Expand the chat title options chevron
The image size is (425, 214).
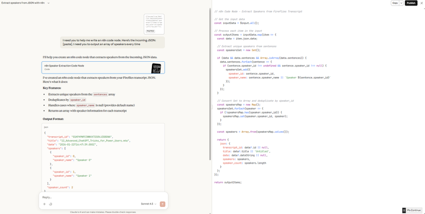pyautogui.click(x=49, y=3)
